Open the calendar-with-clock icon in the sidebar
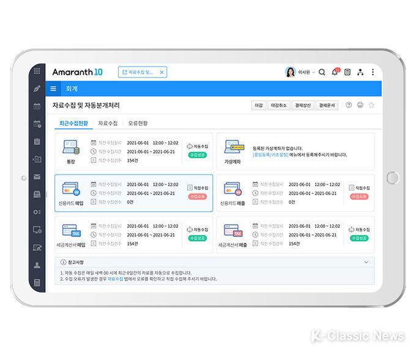Viewport: 416px width, 356px height. pos(37,124)
